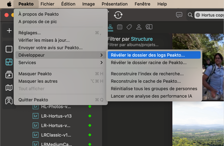Choose À propos de Peakto
224x146 pixels.
(61, 14)
